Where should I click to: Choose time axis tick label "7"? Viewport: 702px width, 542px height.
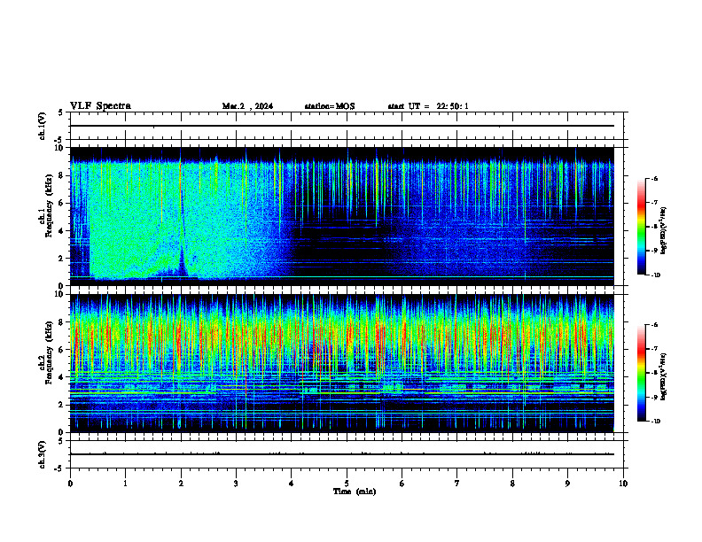coord(457,484)
